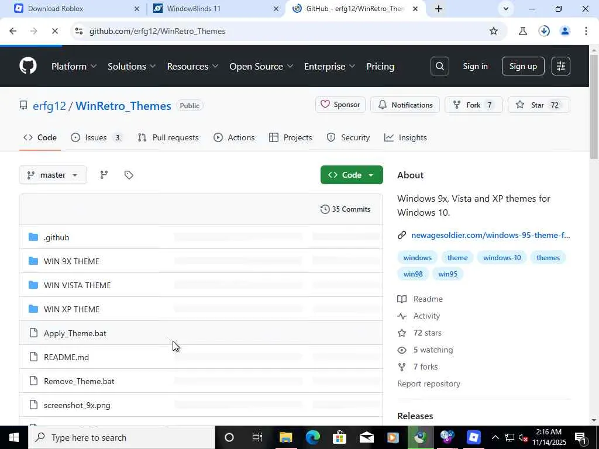The image size is (599, 449).
Task: Switch to the Insights tab
Action: [405, 137]
